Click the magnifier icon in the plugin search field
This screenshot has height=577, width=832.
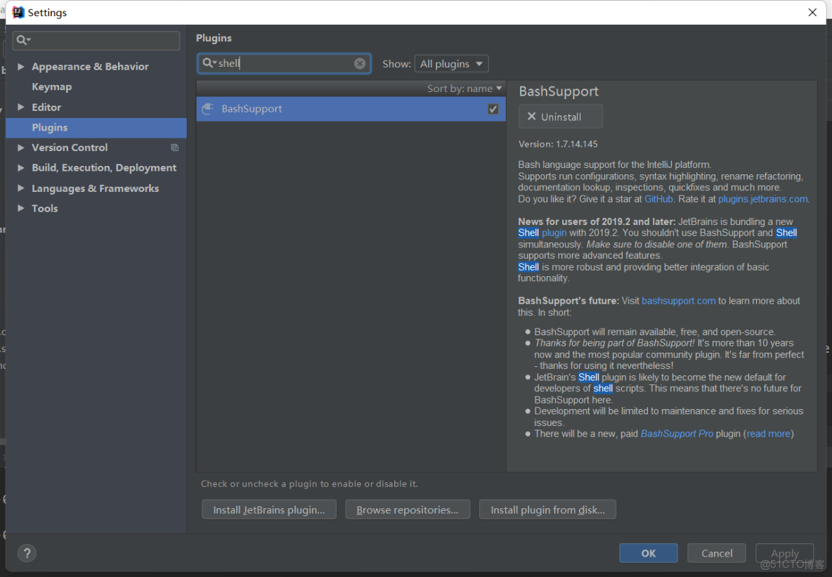[x=208, y=63]
